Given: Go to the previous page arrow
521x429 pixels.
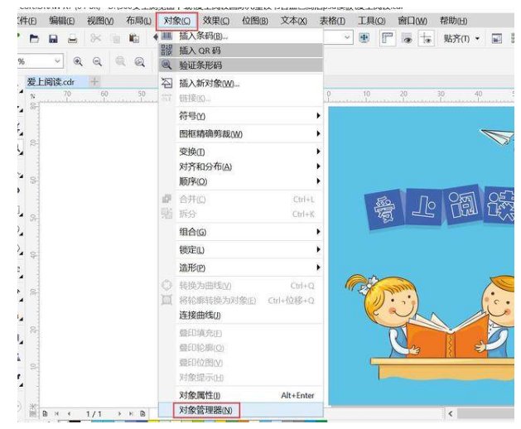Looking at the screenshot, I should [x=69, y=414].
